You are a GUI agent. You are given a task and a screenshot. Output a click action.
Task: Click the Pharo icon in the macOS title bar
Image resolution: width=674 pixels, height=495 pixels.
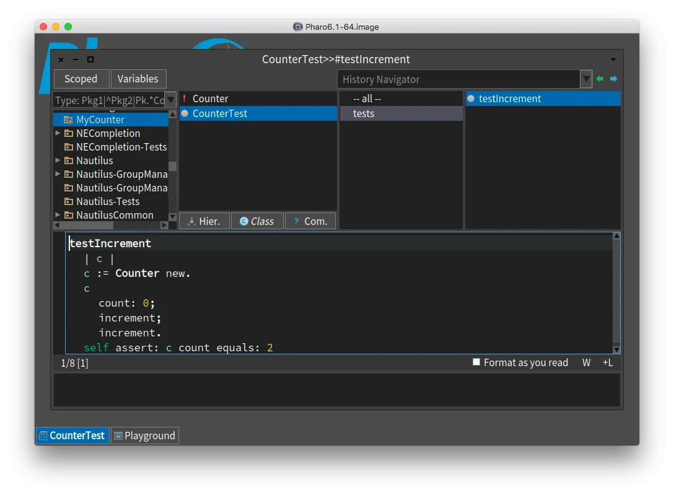tap(297, 27)
